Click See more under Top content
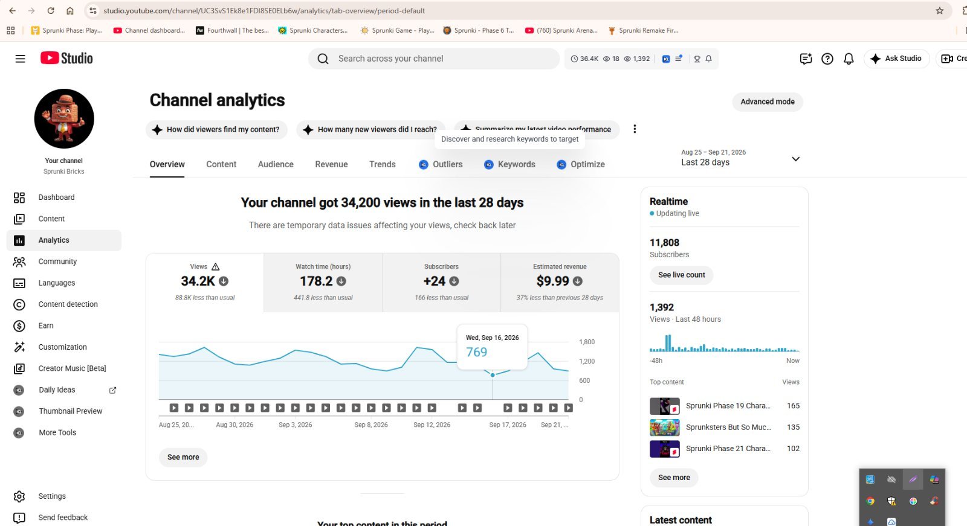Screen dimensions: 967x526 click(x=674, y=478)
